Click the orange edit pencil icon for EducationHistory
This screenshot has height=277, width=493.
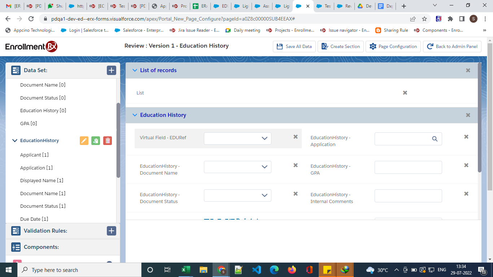point(84,141)
